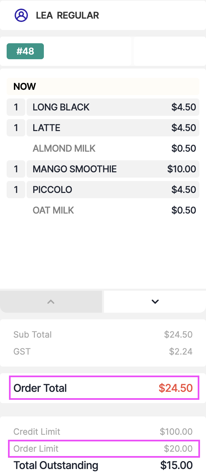The image size is (206, 475).
Task: Click the empty panel beside #48
Action: click(169, 51)
